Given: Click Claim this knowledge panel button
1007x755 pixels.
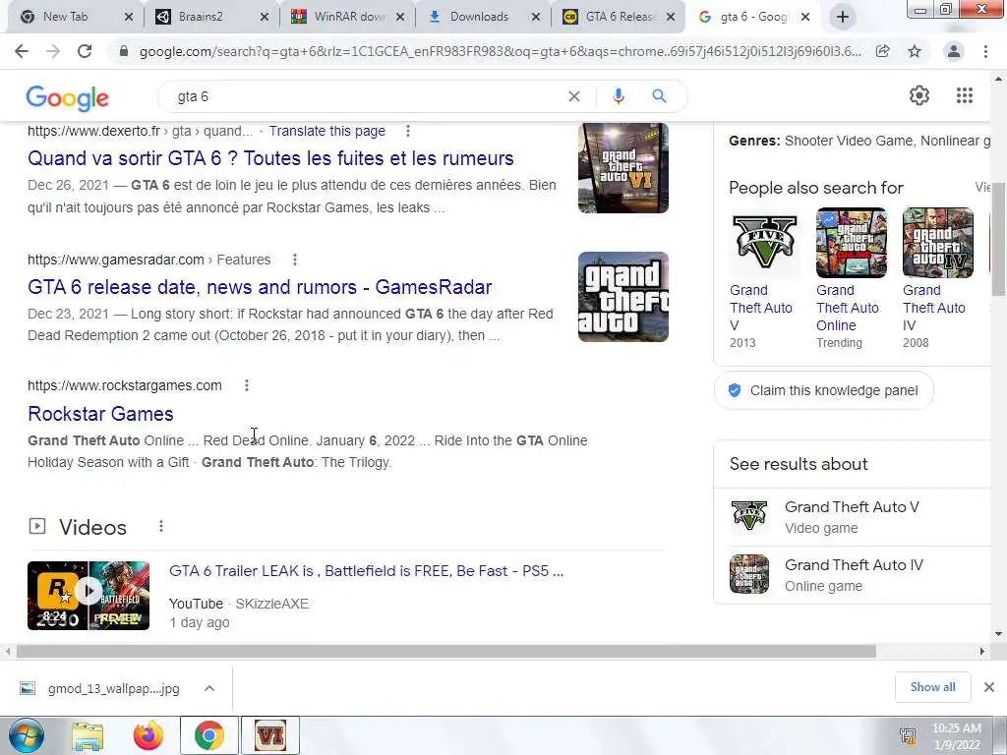Looking at the screenshot, I should (x=823, y=390).
